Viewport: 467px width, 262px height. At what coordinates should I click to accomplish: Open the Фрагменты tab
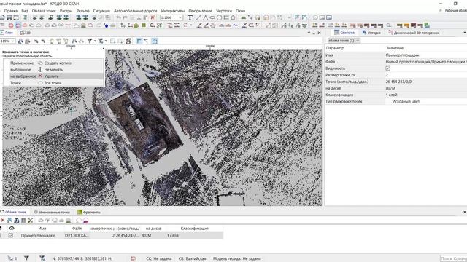tap(89, 212)
